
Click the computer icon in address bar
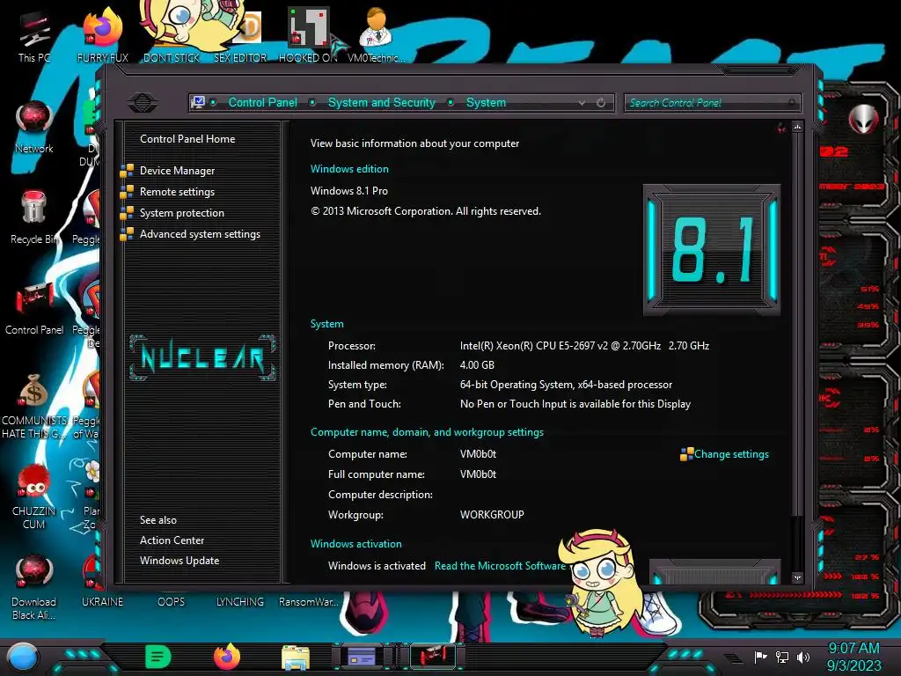tap(198, 102)
